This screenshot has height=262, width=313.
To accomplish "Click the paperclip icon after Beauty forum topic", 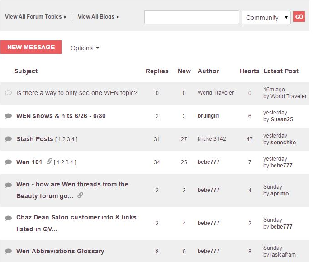I will point(80,195).
